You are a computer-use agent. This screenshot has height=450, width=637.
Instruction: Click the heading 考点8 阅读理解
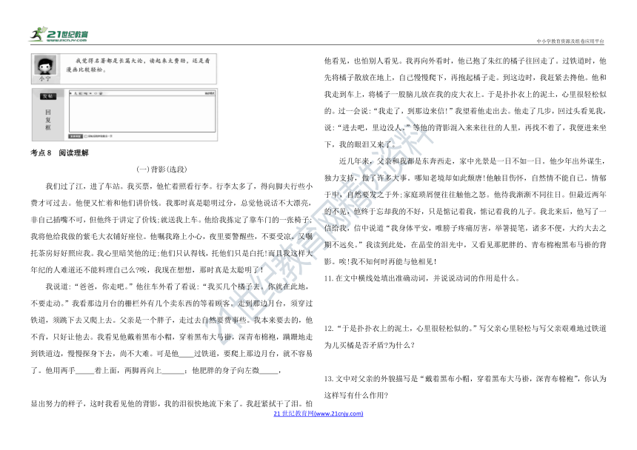[59, 153]
